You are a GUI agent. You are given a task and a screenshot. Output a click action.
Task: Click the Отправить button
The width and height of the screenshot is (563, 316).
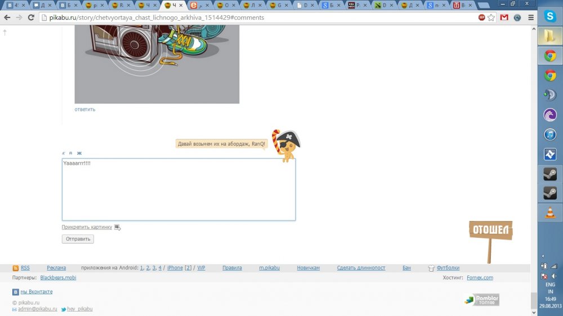[x=78, y=239]
